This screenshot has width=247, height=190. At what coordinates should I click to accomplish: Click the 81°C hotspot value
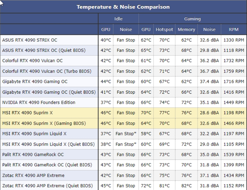click(164, 186)
